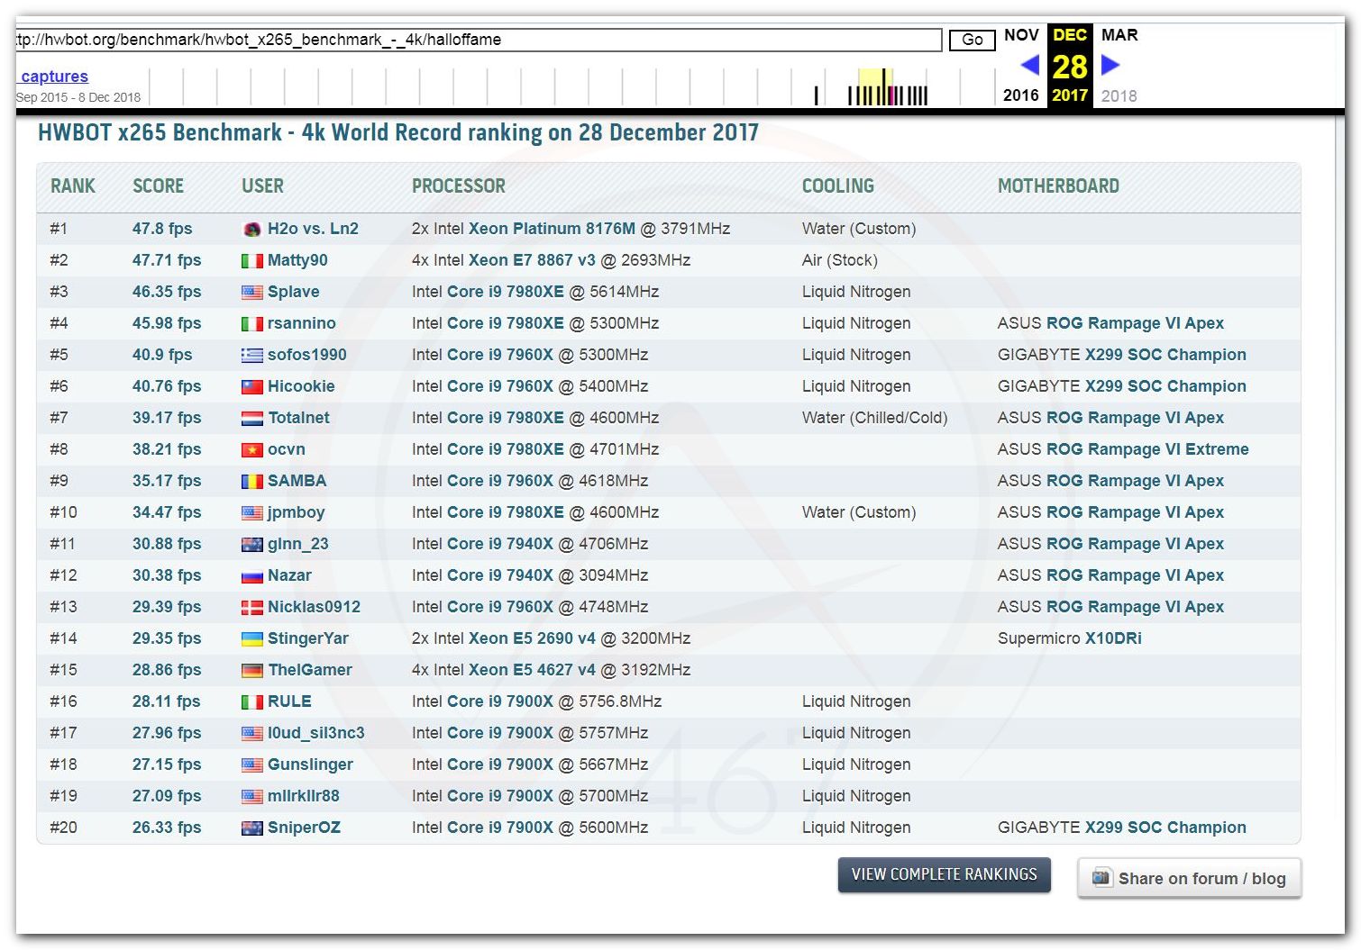Open Nicklas0912 user profile

pos(314,607)
